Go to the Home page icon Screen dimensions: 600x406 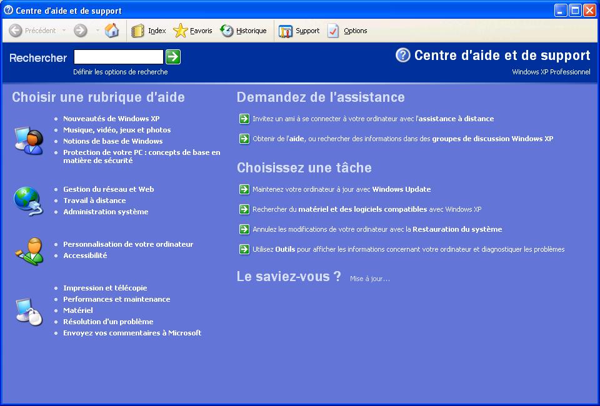(x=112, y=30)
